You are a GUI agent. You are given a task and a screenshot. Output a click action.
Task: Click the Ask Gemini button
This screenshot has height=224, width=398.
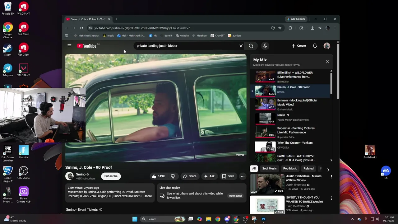(296, 19)
